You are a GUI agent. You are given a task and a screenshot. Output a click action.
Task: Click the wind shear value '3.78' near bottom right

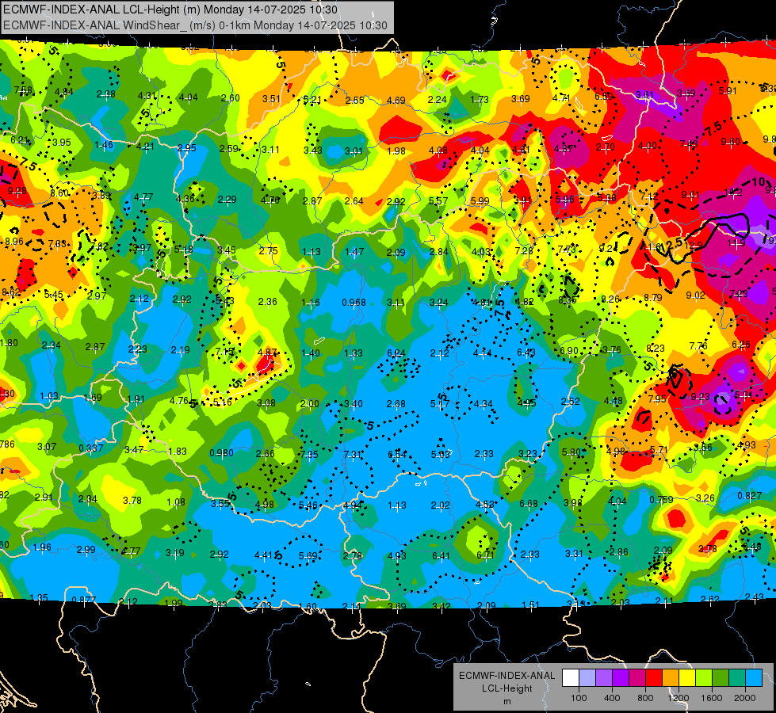[x=707, y=549]
